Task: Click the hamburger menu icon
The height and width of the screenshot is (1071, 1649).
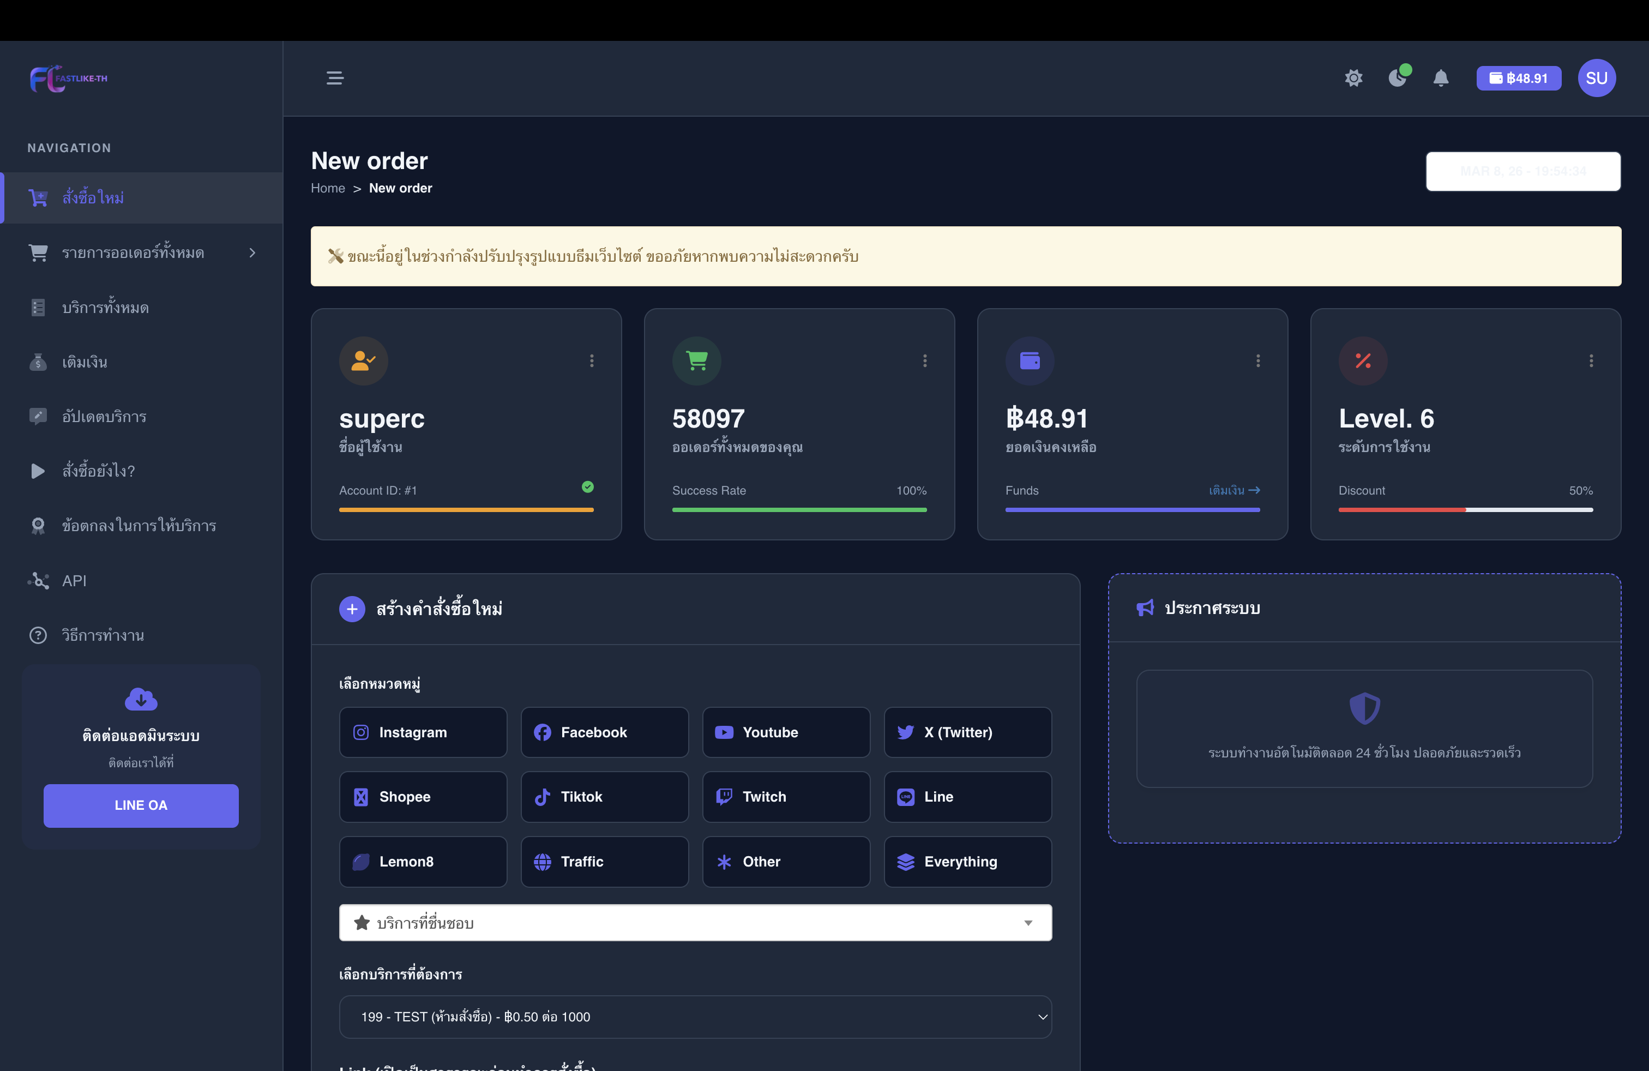Action: coord(335,77)
